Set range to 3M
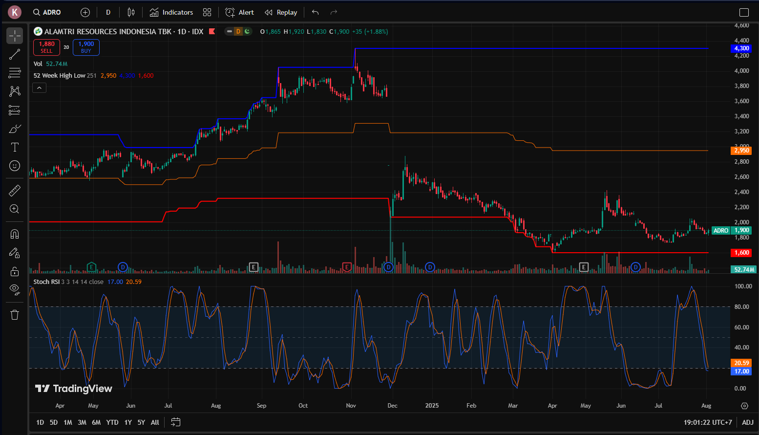The width and height of the screenshot is (759, 435). click(82, 422)
